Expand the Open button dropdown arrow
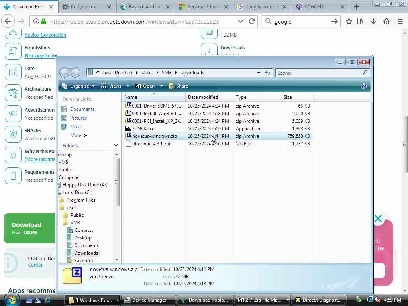Screen dimensions: 408x306 tap(161, 86)
